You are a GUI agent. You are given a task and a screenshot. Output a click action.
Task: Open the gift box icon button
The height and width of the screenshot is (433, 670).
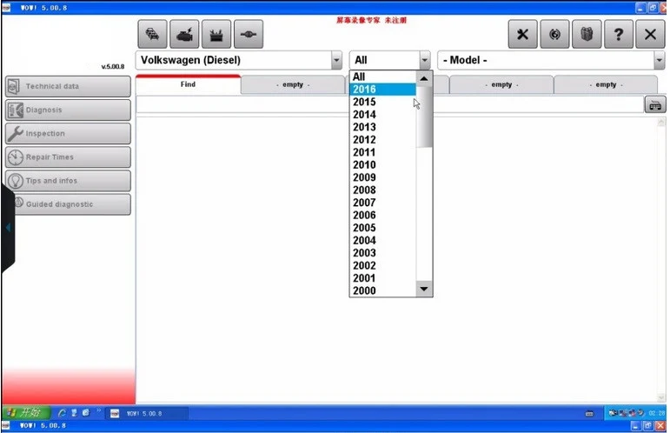[x=587, y=34]
